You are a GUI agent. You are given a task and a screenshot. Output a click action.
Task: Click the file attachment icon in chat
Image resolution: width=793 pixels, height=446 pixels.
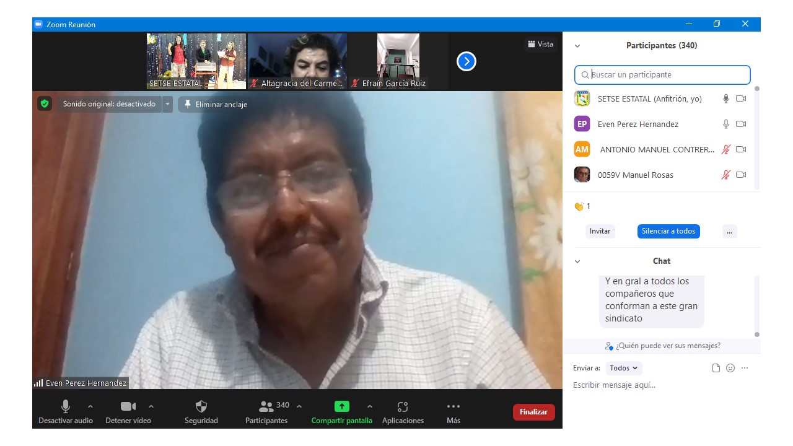(x=716, y=368)
